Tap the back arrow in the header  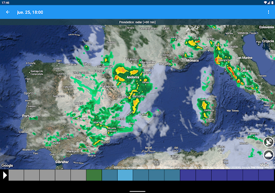[8, 12]
